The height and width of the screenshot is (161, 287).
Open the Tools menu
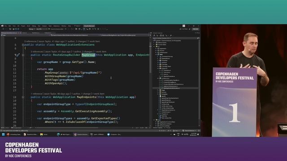50,26
